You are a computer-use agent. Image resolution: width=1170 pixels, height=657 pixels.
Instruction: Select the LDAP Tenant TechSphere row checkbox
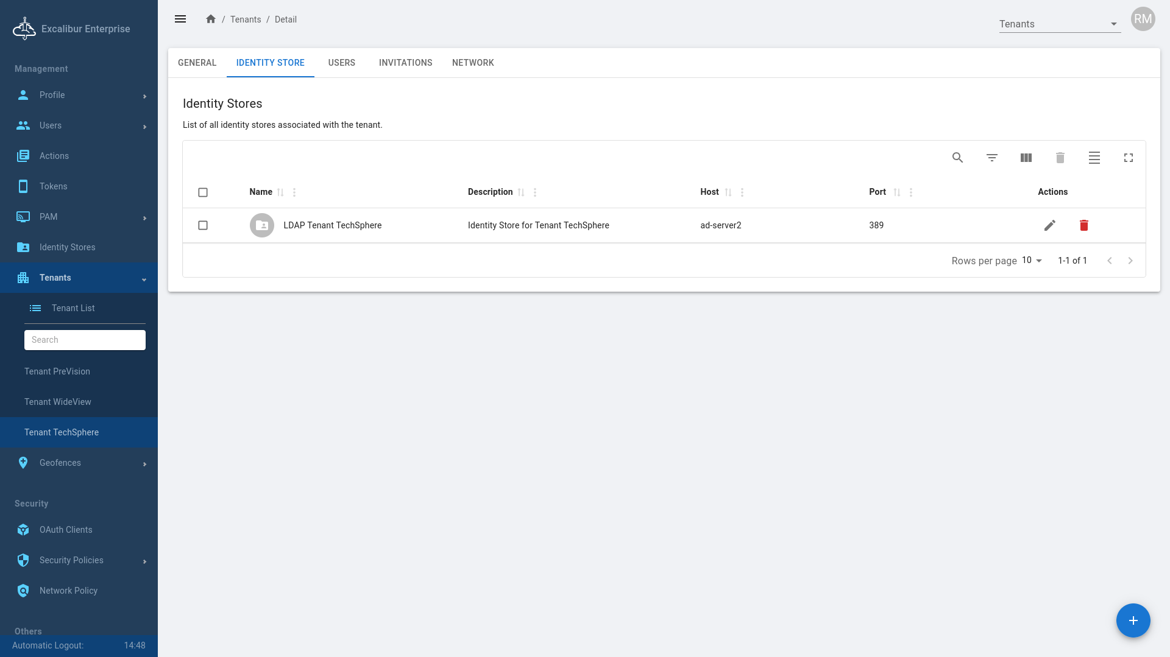click(203, 225)
